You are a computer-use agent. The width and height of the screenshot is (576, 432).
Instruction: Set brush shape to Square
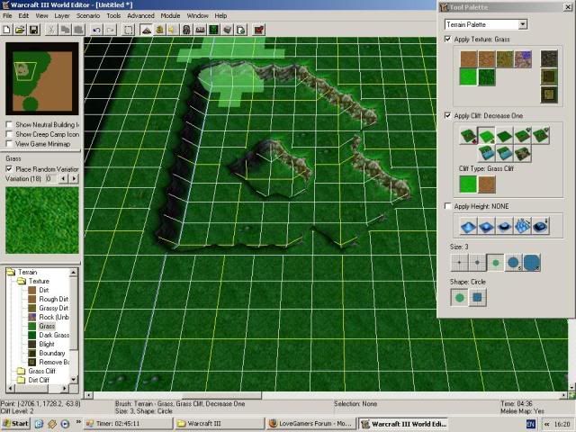click(478, 298)
